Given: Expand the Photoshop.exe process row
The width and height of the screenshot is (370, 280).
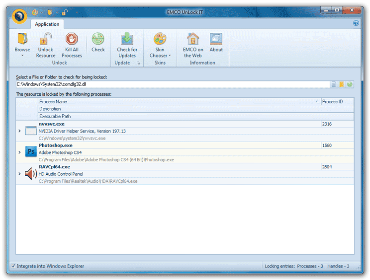Looking at the screenshot, I should coord(19,152).
